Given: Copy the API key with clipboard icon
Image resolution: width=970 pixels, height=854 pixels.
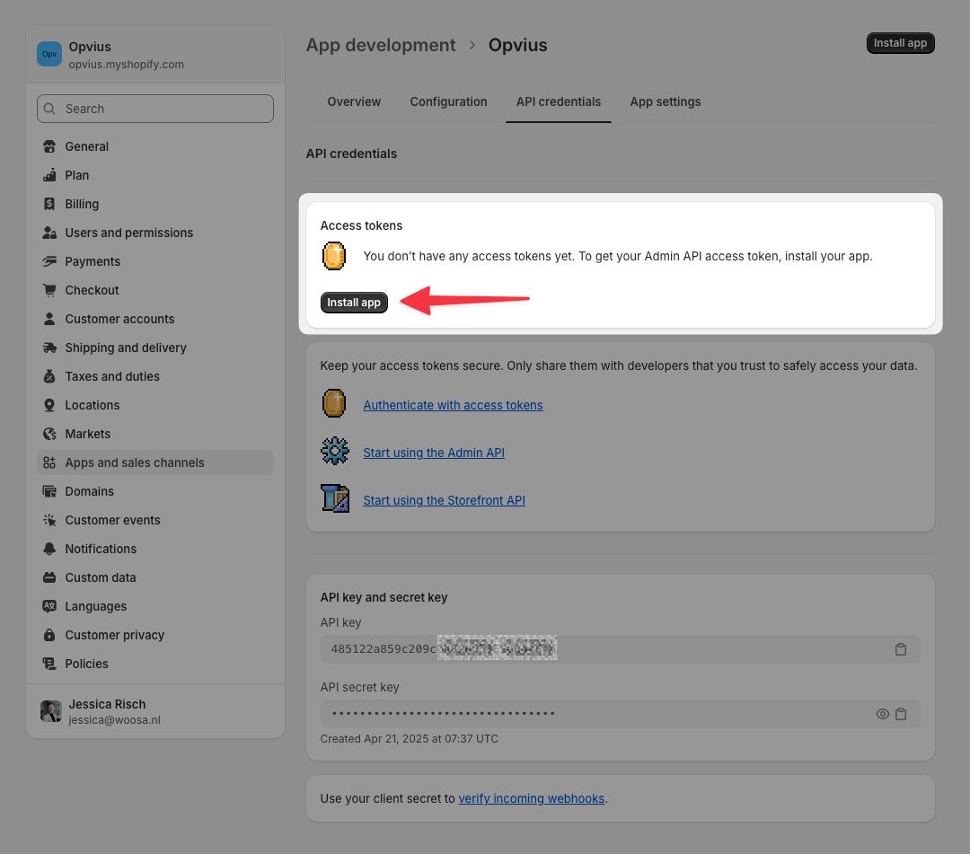Looking at the screenshot, I should 901,649.
